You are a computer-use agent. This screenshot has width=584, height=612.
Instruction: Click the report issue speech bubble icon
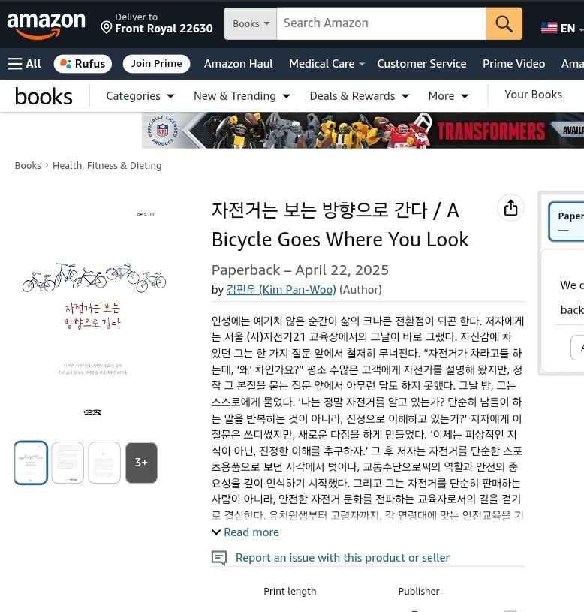(219, 558)
